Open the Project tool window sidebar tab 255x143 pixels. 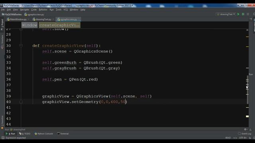2,25
